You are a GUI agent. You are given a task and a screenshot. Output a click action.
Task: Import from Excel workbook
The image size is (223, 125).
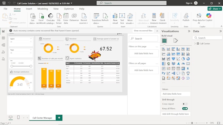tap(41, 19)
